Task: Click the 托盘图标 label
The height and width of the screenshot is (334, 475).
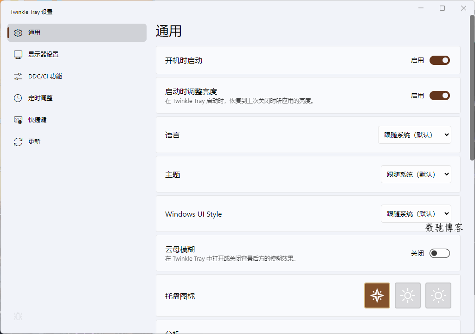Action: [180, 296]
